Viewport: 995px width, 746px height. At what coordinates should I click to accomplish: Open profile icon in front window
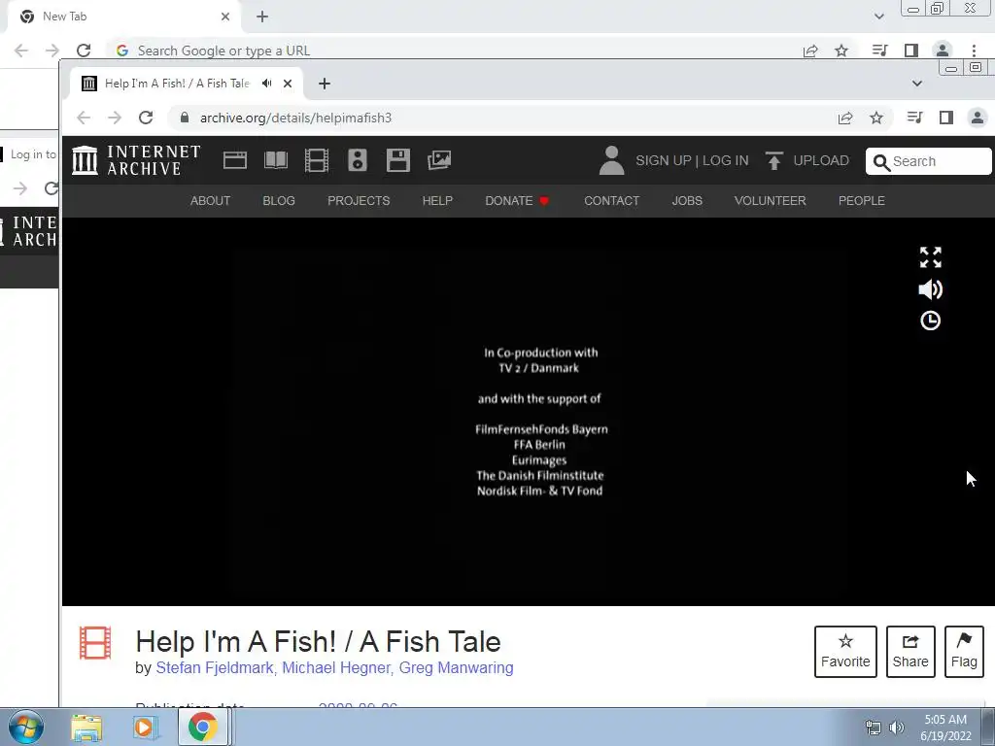(x=978, y=118)
